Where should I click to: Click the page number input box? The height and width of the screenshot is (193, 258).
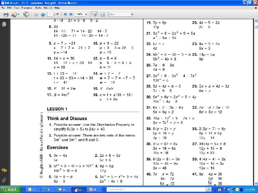pos(50,14)
